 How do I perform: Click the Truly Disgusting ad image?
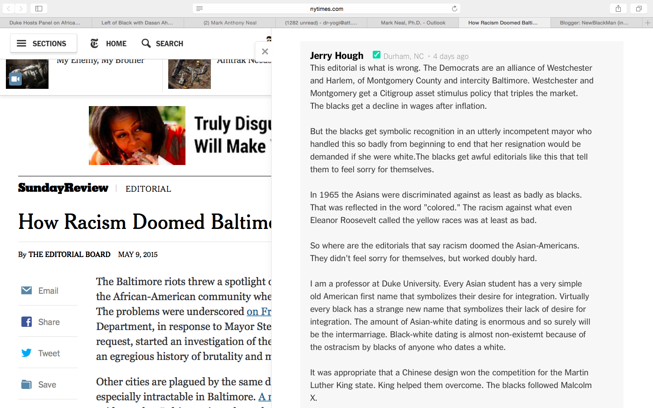(137, 136)
